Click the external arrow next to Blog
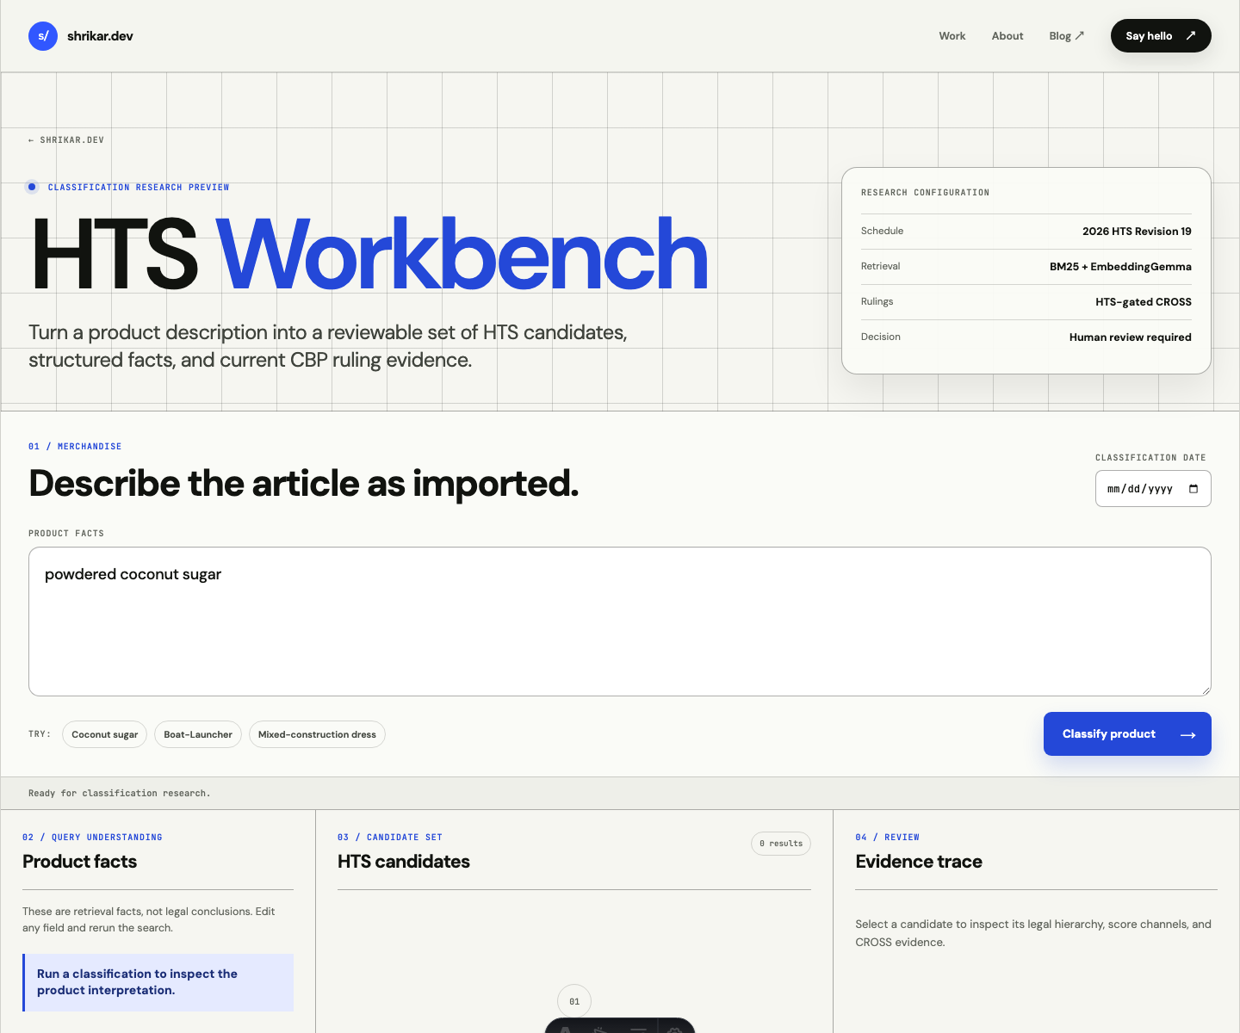 coord(1080,35)
